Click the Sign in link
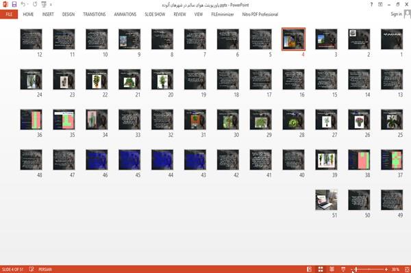The image size is (411, 273). [x=396, y=14]
